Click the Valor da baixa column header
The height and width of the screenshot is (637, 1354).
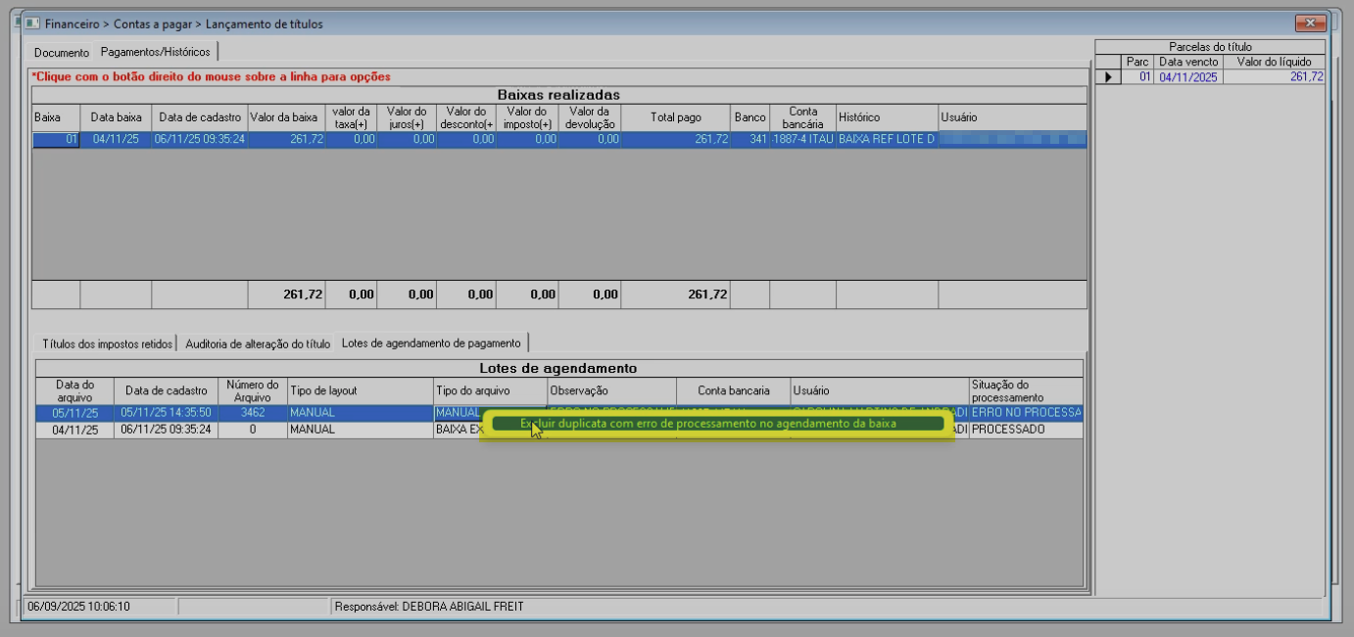pyautogui.click(x=284, y=117)
